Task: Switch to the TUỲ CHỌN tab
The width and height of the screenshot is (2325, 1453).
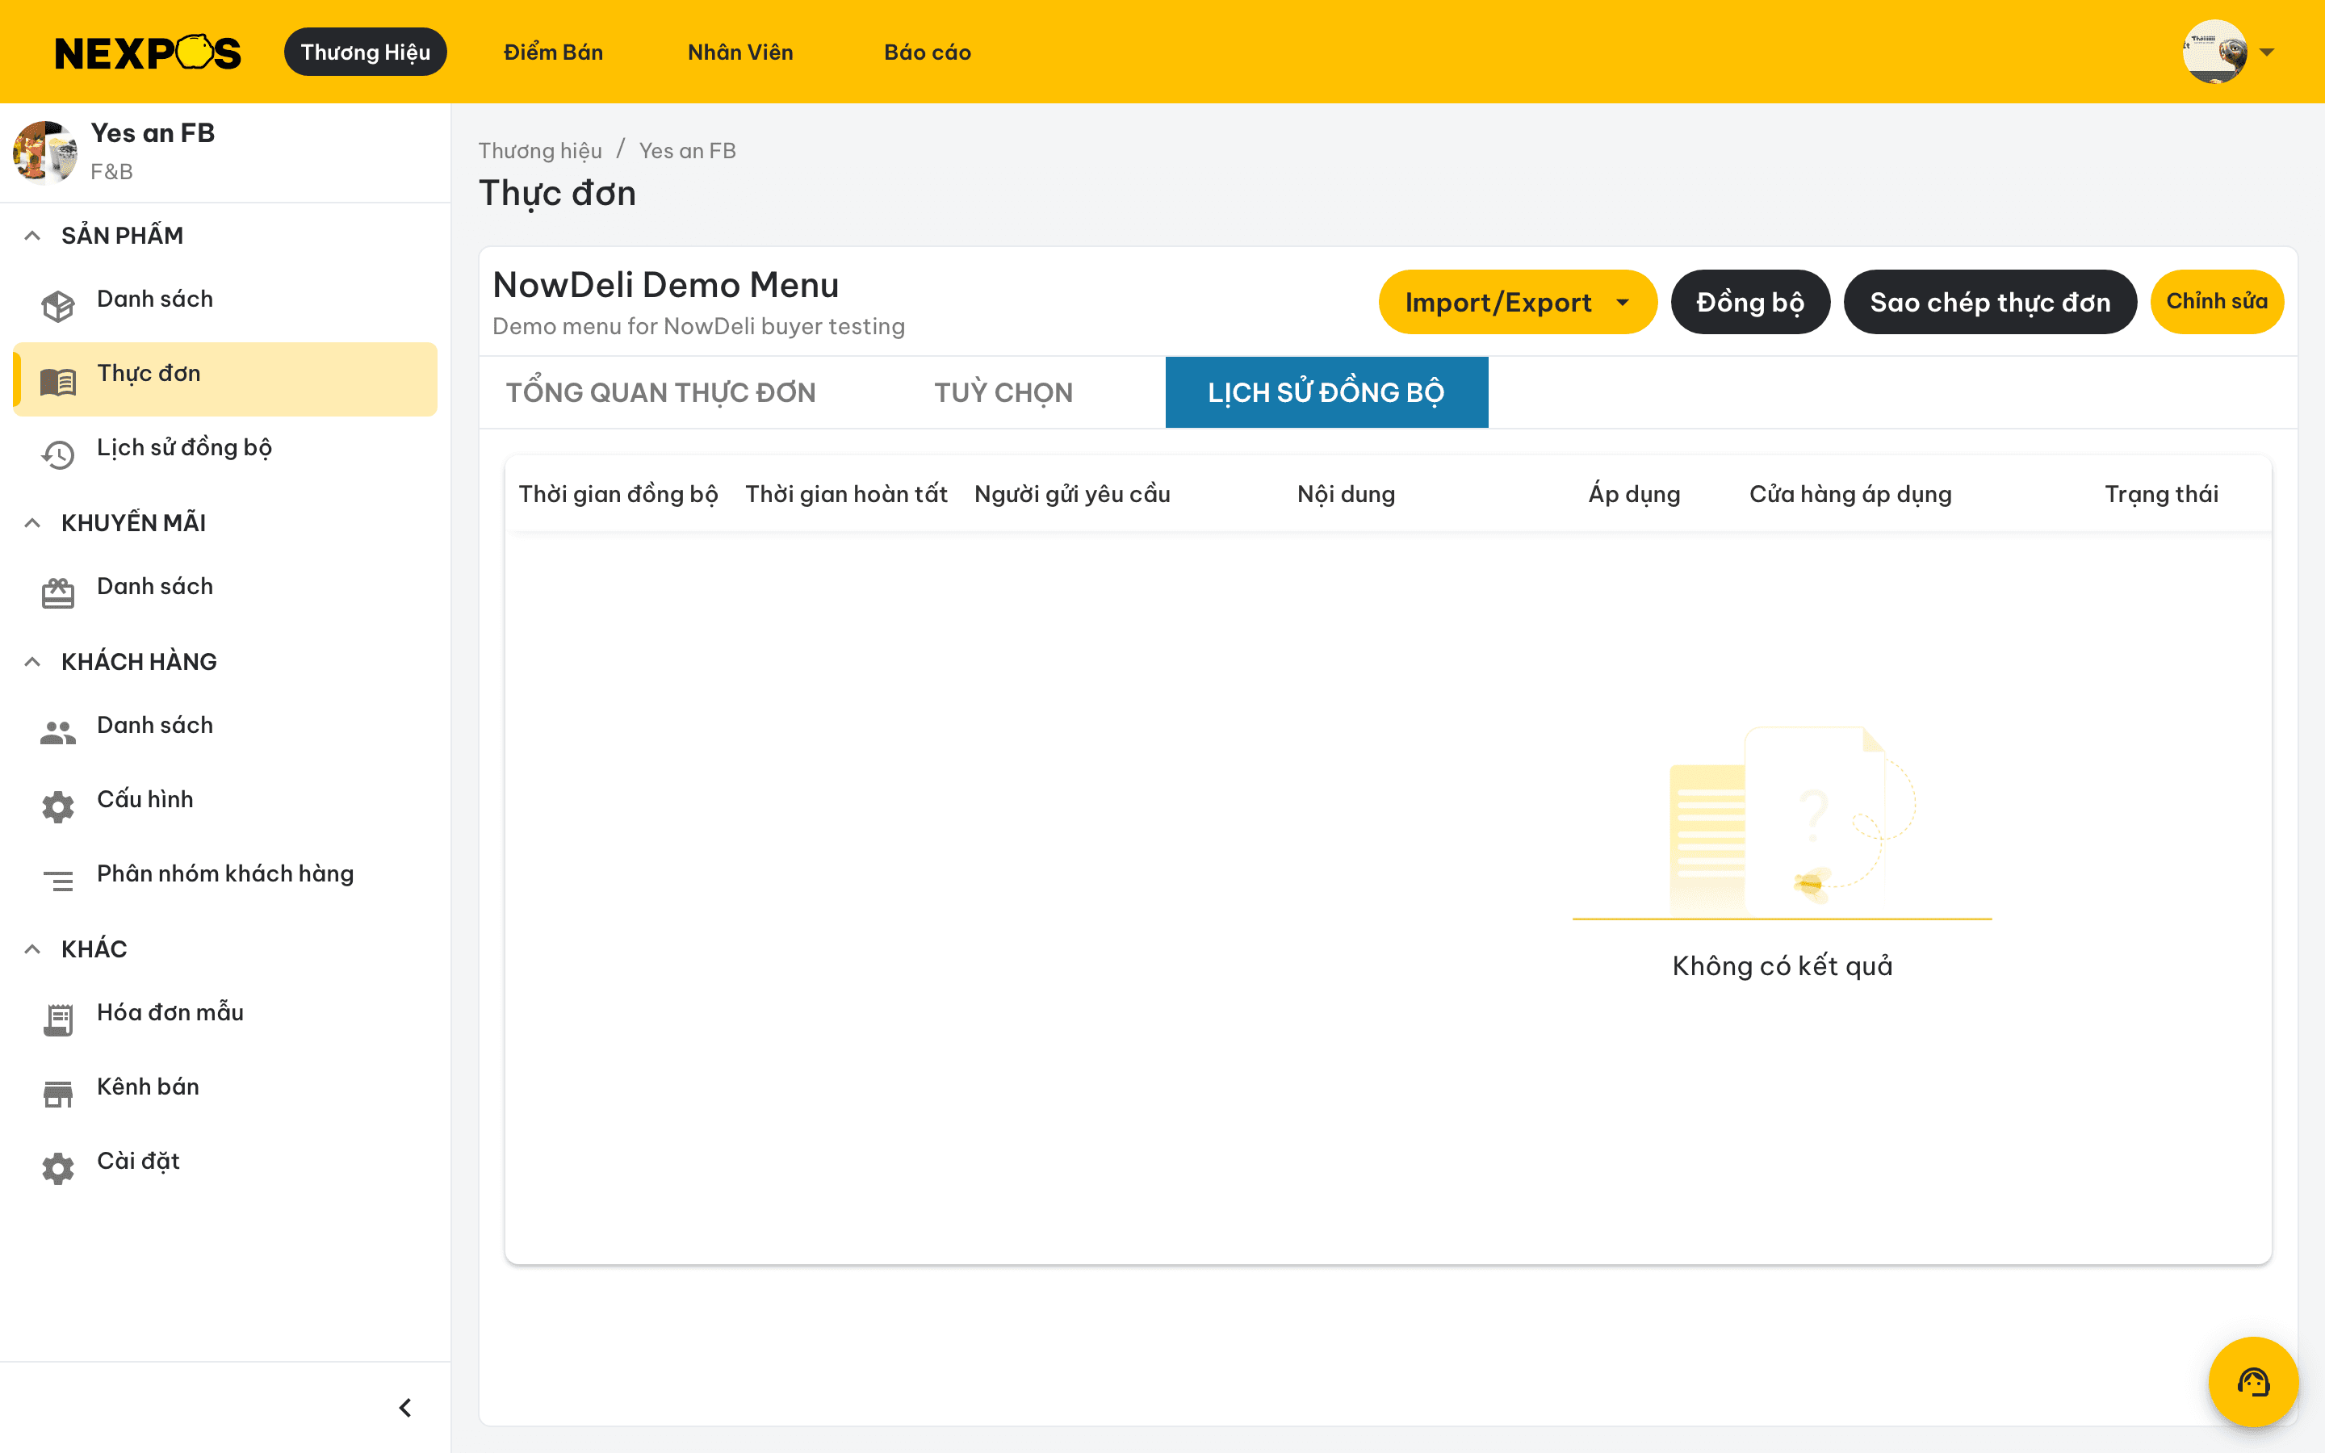Action: pyautogui.click(x=1004, y=392)
